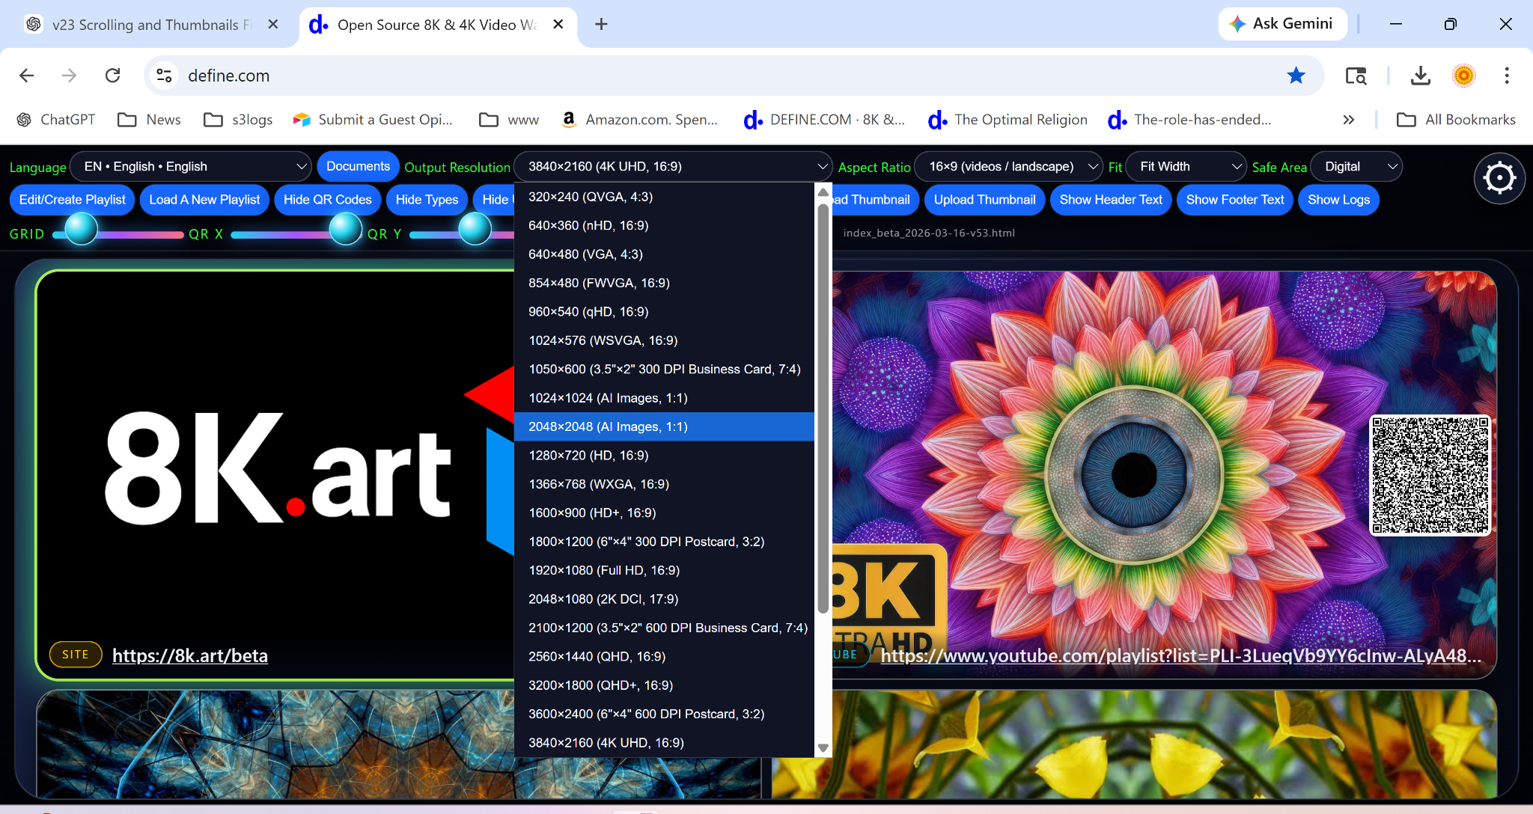Choose 3840×2160 (4K UHD) list option
The image size is (1533, 814).
tap(665, 743)
